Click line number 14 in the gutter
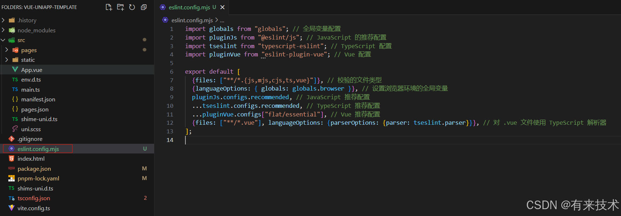The height and width of the screenshot is (216, 621). pyautogui.click(x=170, y=140)
